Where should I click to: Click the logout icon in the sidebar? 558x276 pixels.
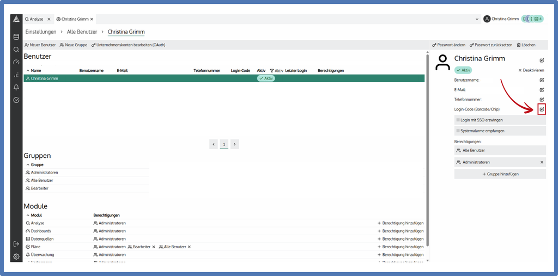point(16,244)
